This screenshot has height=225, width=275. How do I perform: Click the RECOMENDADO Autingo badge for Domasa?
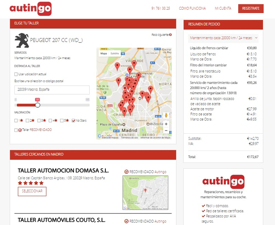(146, 172)
